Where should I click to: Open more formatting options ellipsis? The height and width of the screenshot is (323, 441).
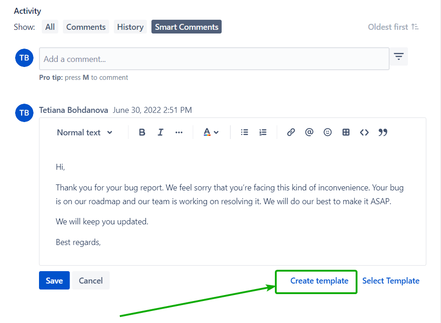point(179,132)
